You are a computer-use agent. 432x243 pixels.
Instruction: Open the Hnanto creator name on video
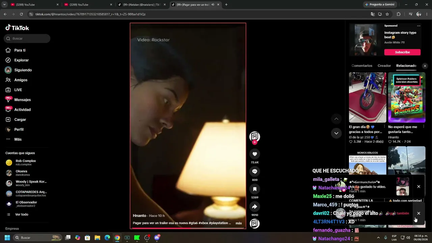click(x=139, y=216)
